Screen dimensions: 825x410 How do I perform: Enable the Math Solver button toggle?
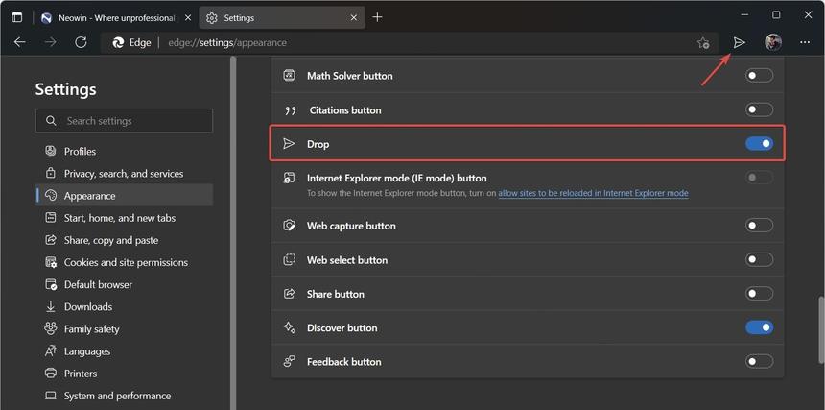759,76
